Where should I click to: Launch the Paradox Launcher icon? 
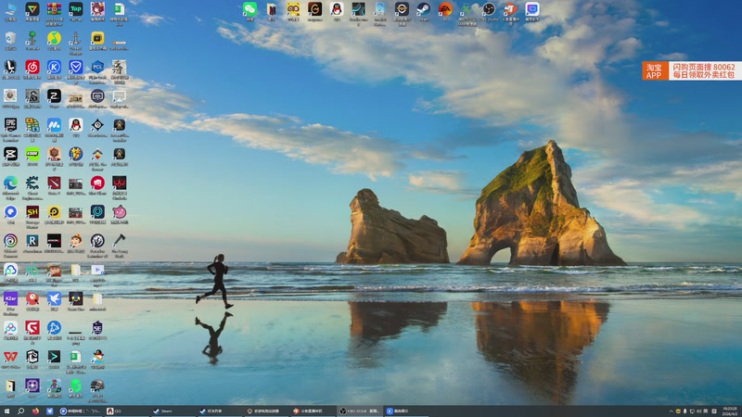(x=97, y=241)
